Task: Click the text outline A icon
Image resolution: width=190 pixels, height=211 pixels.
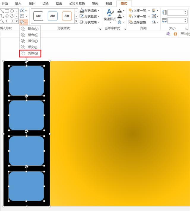Action: pyautogui.click(x=119, y=16)
